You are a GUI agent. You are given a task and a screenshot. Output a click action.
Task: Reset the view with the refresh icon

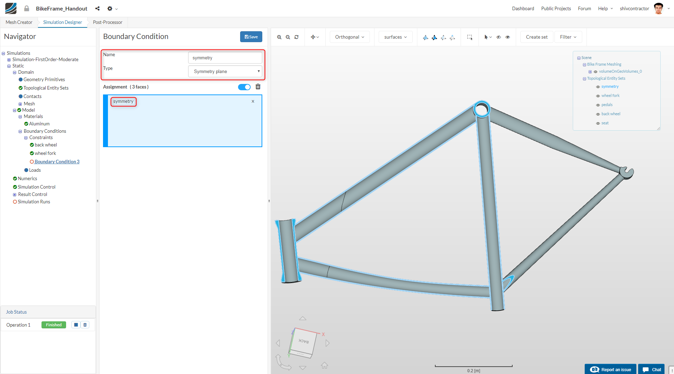(296, 37)
